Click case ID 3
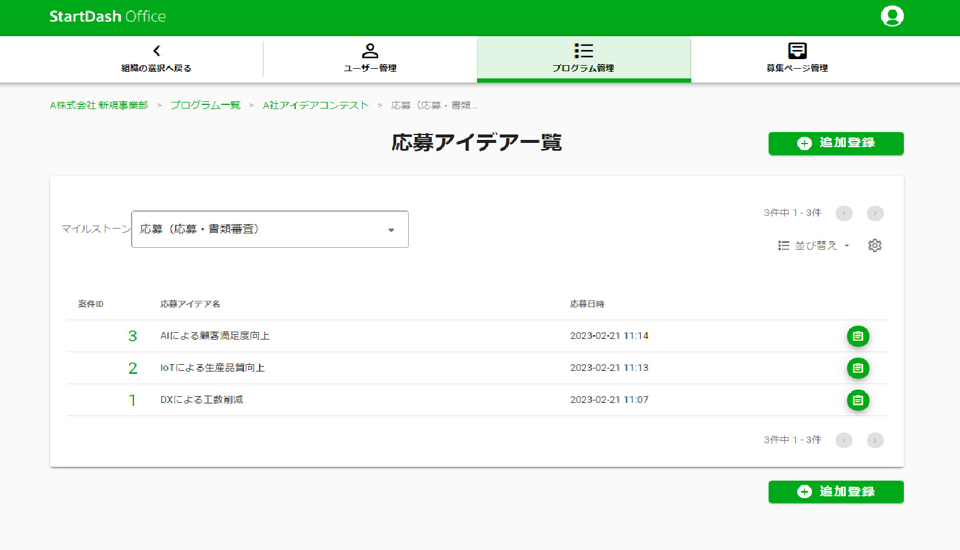Screen dimensions: 960x550 [133, 336]
